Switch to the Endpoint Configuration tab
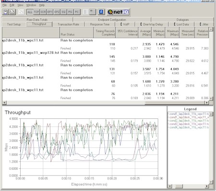The height and width of the screenshot is (191, 216). (112, 20)
